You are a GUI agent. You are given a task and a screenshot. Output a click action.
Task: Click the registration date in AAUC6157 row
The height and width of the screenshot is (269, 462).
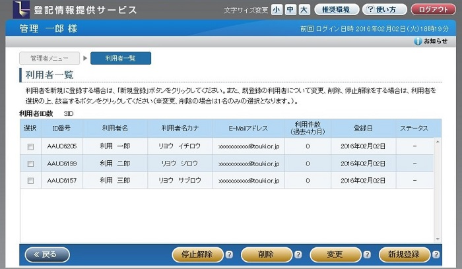coord(363,181)
